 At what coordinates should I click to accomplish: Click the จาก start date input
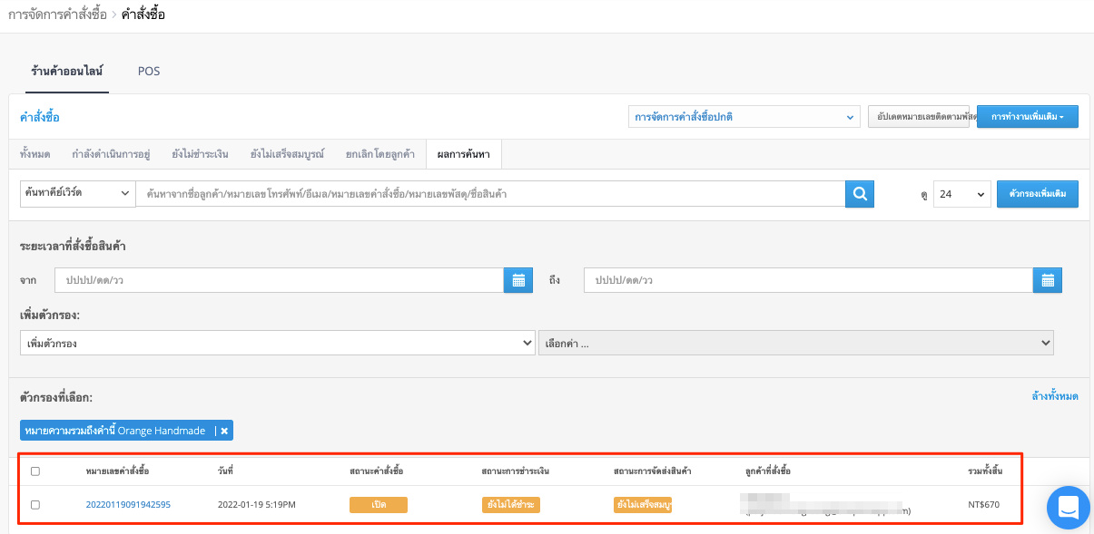click(280, 280)
